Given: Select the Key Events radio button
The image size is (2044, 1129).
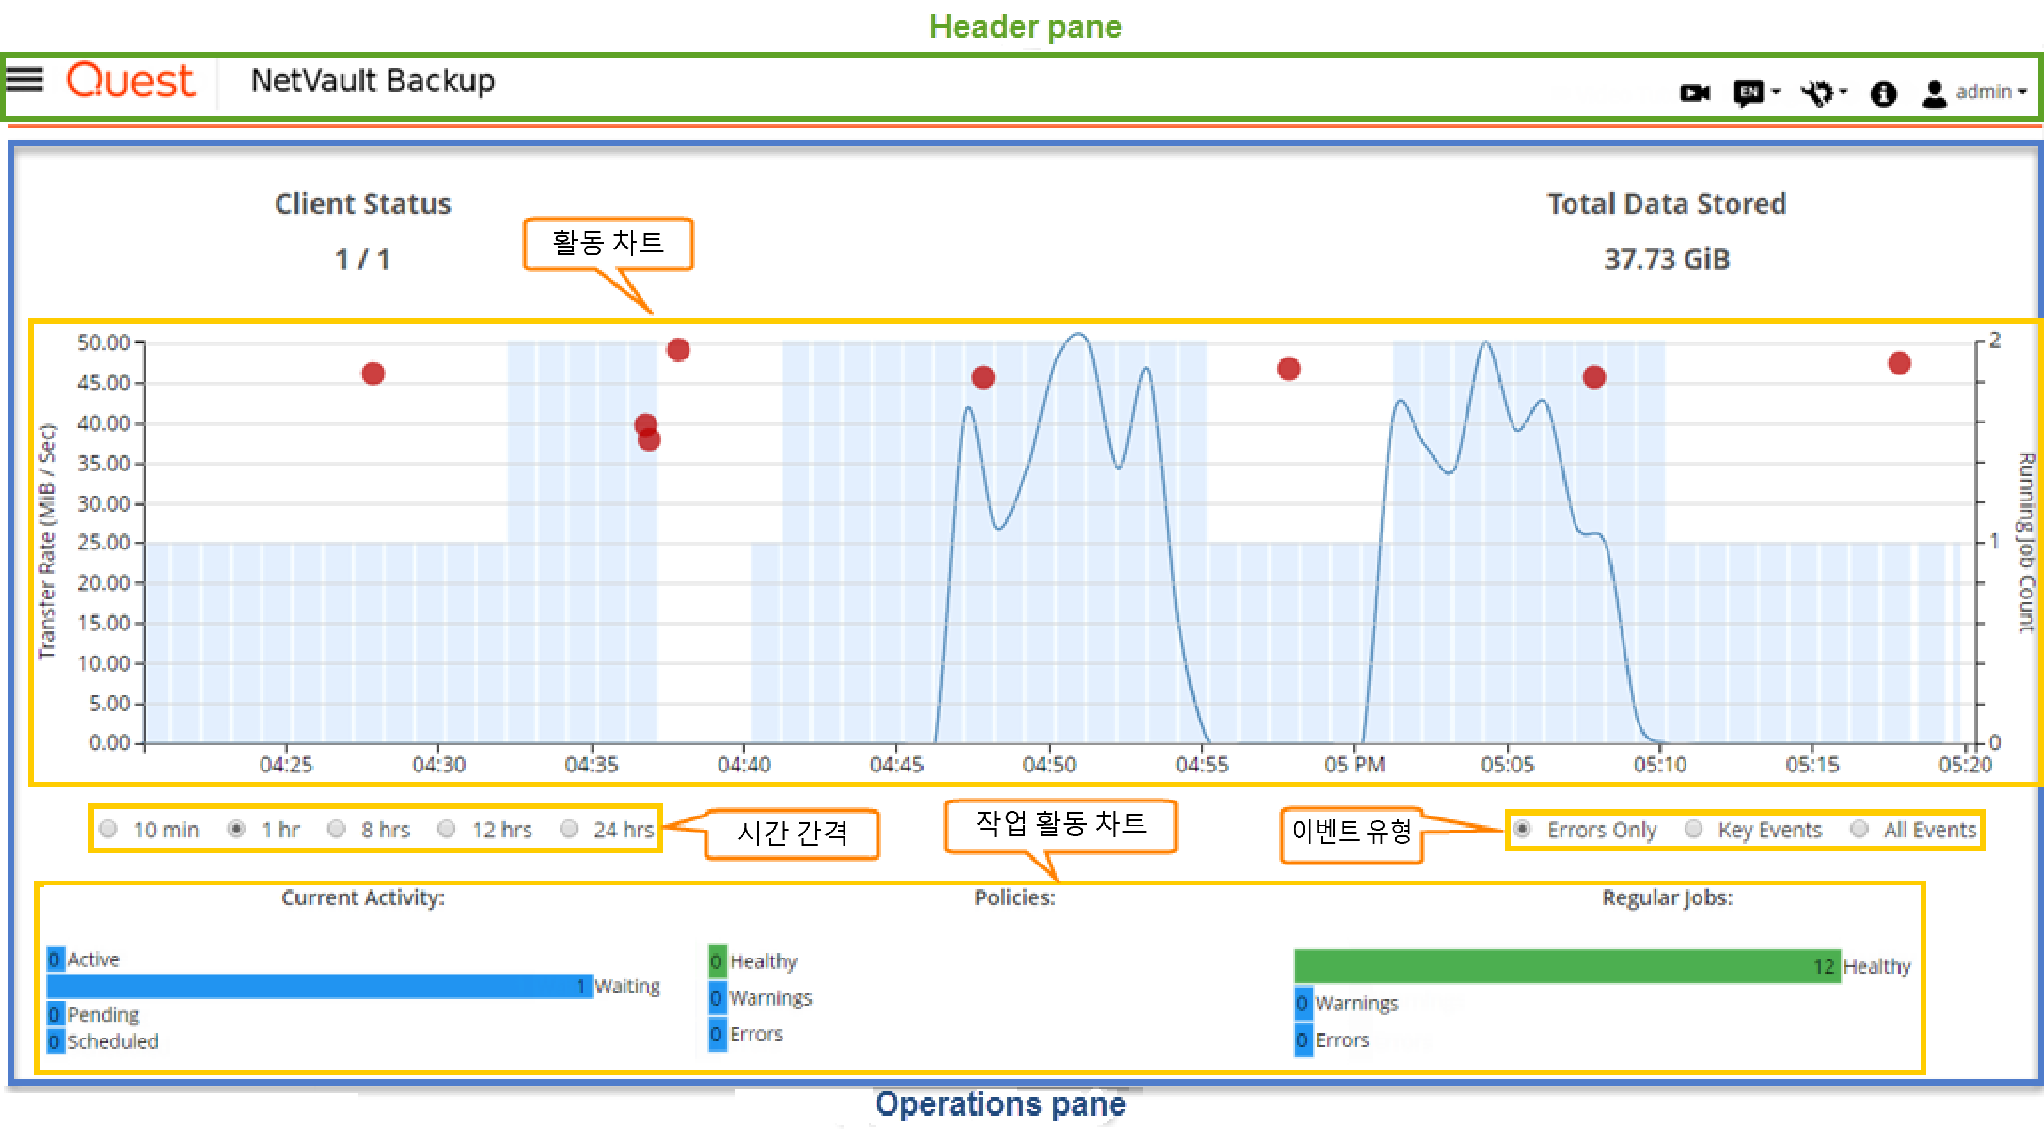Looking at the screenshot, I should point(1694,829).
